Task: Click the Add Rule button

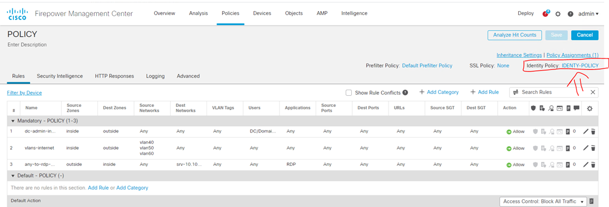Action: (x=484, y=92)
